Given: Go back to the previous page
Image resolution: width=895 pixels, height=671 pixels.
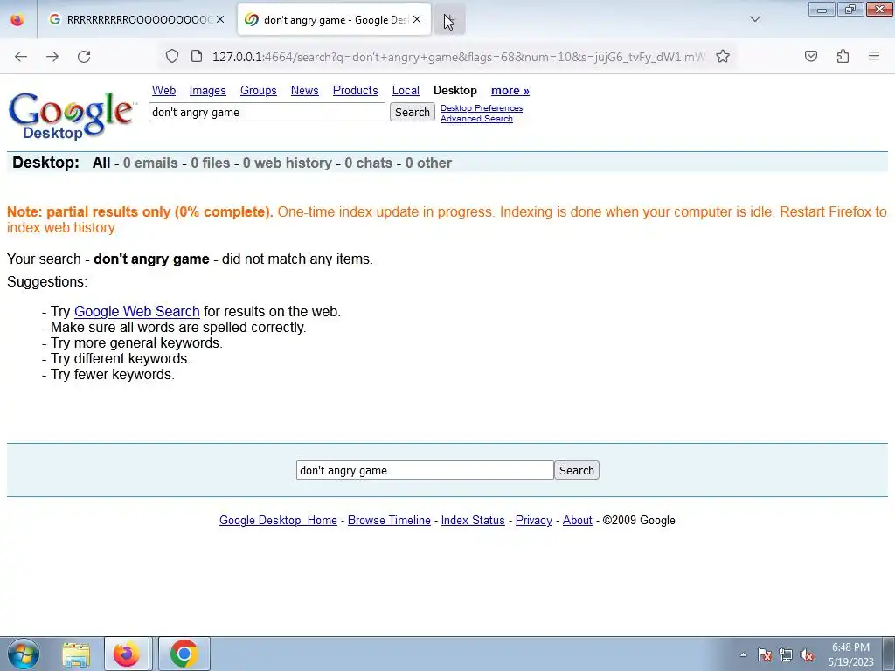Looking at the screenshot, I should coord(21,57).
